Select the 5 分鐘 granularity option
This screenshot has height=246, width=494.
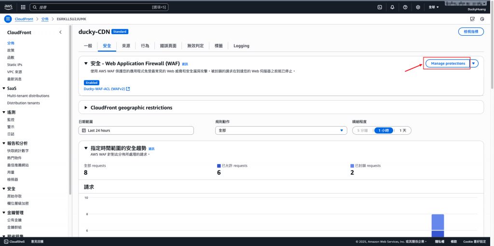[x=362, y=130]
